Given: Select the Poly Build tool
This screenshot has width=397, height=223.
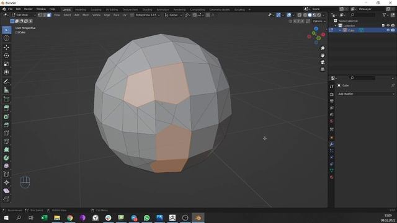Looking at the screenshot, I should click(x=6, y=150).
